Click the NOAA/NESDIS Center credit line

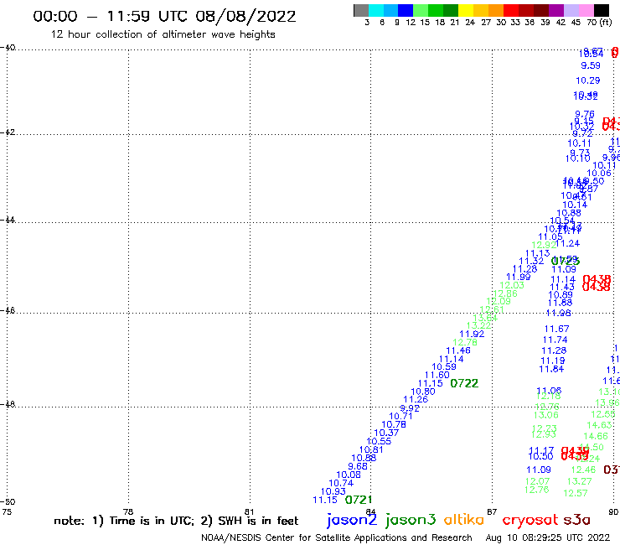click(337, 537)
